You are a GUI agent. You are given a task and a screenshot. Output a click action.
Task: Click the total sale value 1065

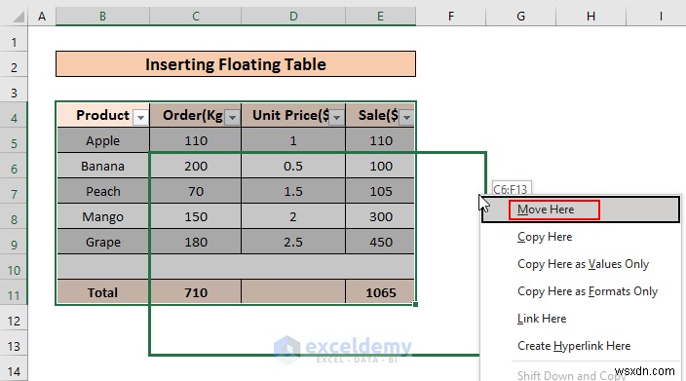pyautogui.click(x=381, y=292)
